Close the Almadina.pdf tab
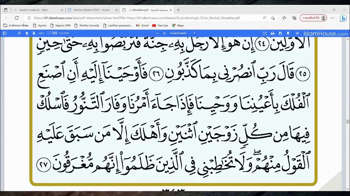Viewport: 350px width, 196px height. coord(171,10)
